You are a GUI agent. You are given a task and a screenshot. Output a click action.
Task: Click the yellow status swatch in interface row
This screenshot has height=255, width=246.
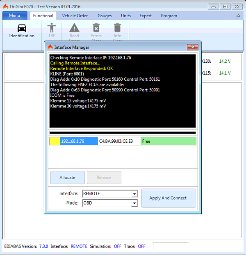55,141
